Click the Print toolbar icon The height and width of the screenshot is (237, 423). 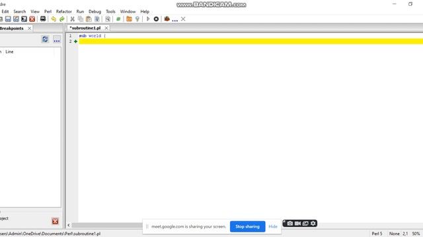tap(43, 19)
